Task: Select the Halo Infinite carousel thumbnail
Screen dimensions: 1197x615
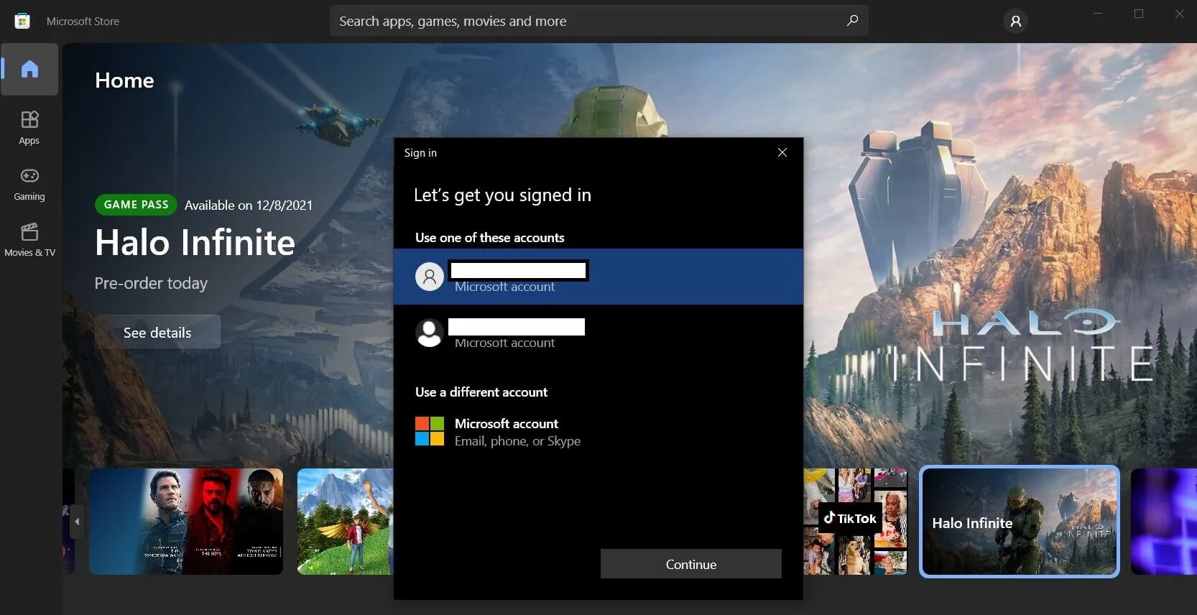Action: tap(1020, 522)
